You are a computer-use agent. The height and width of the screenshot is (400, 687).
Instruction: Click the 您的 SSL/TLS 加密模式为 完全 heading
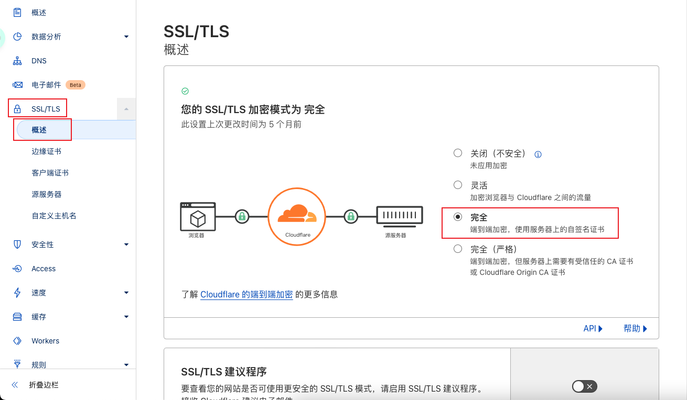point(253,109)
